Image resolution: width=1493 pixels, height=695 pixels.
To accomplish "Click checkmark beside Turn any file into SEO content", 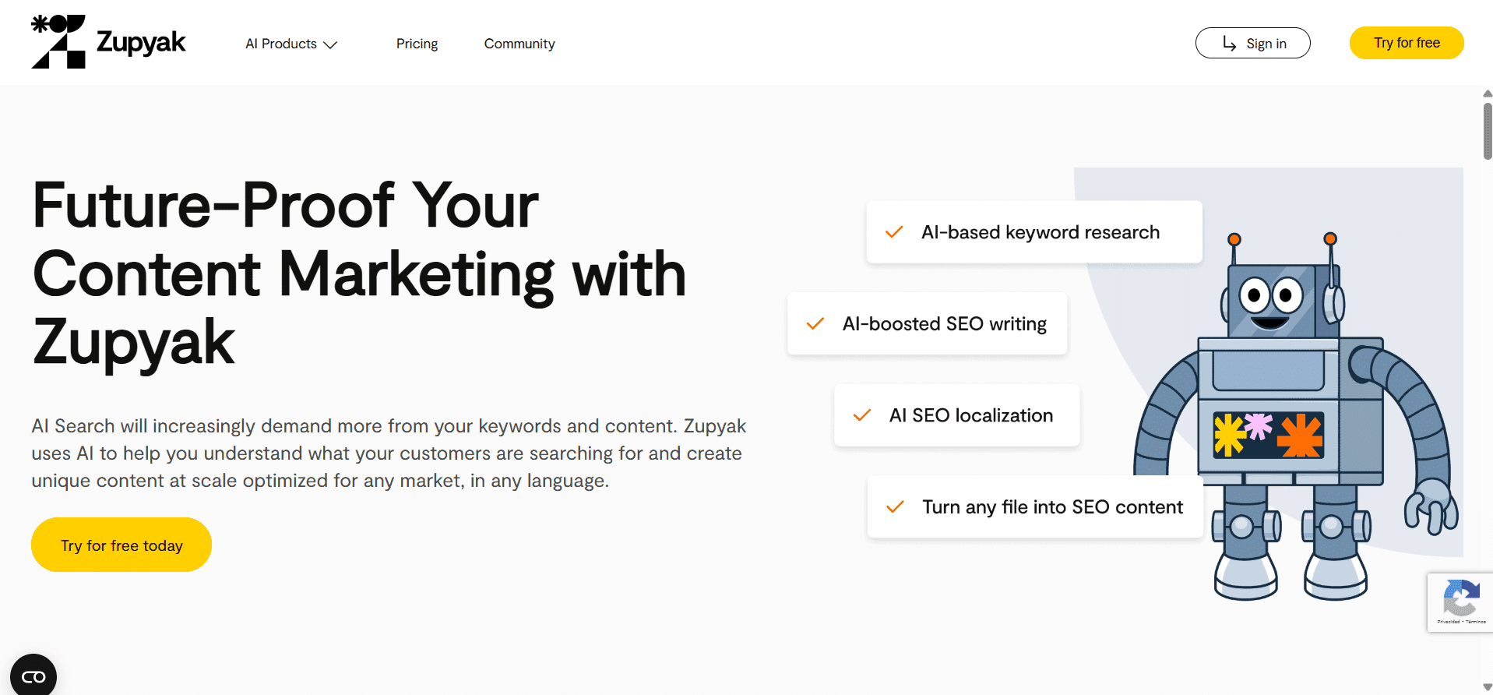I will click(895, 507).
